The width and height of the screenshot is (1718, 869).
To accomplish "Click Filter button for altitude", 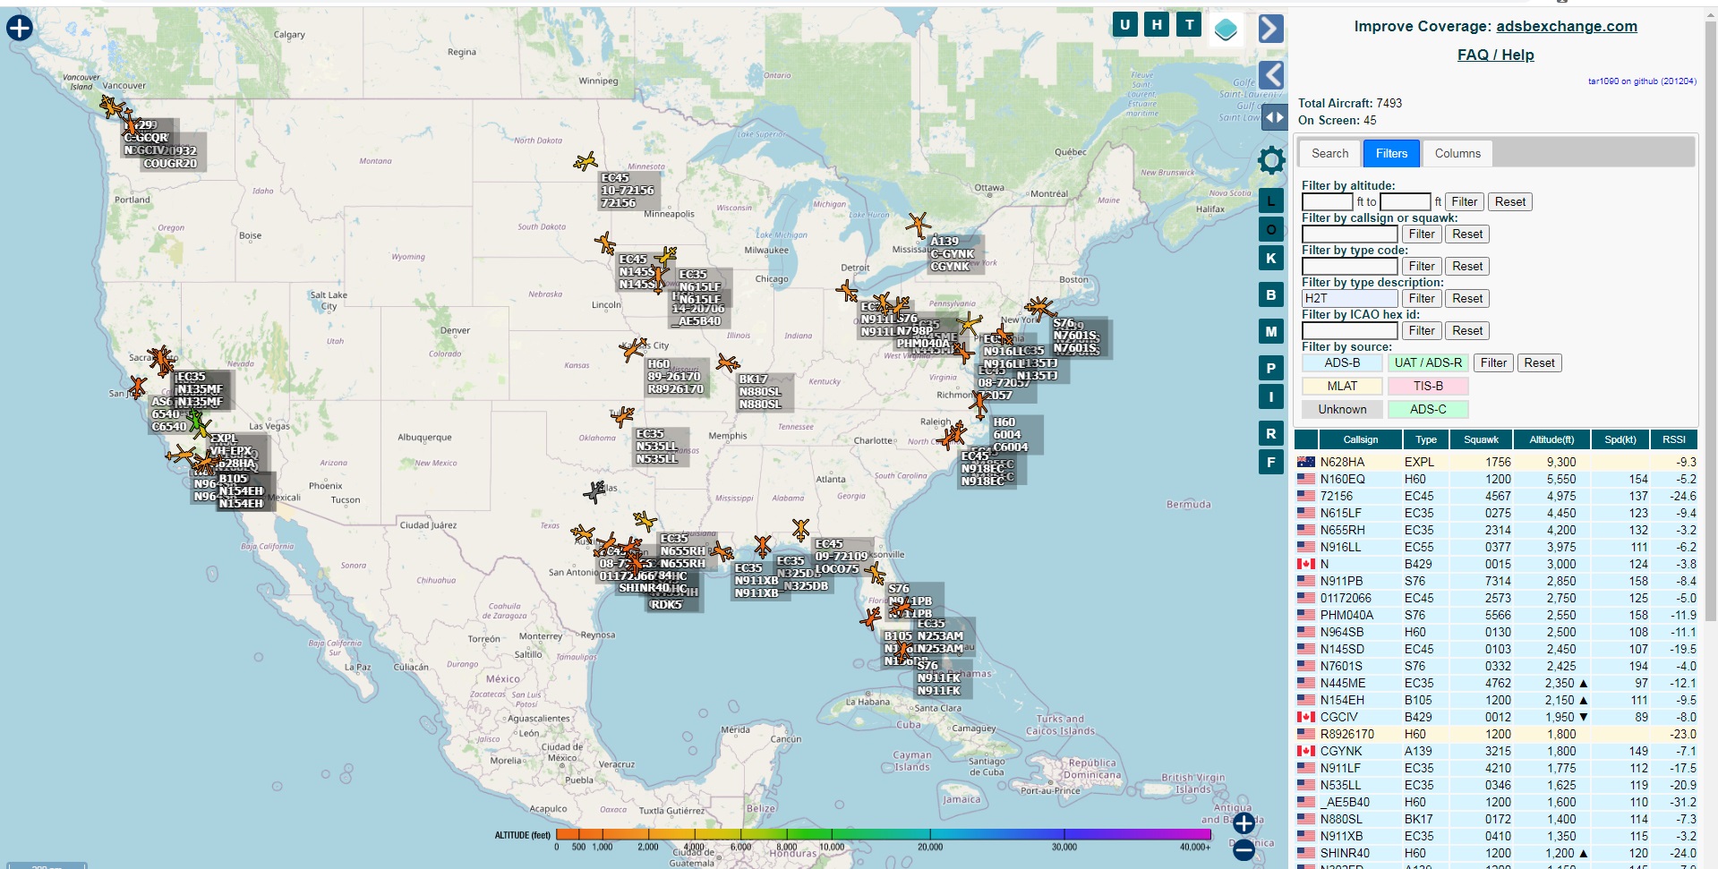I will pos(1464,201).
